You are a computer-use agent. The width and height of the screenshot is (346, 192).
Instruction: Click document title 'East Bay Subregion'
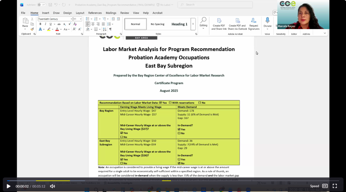click(x=169, y=66)
